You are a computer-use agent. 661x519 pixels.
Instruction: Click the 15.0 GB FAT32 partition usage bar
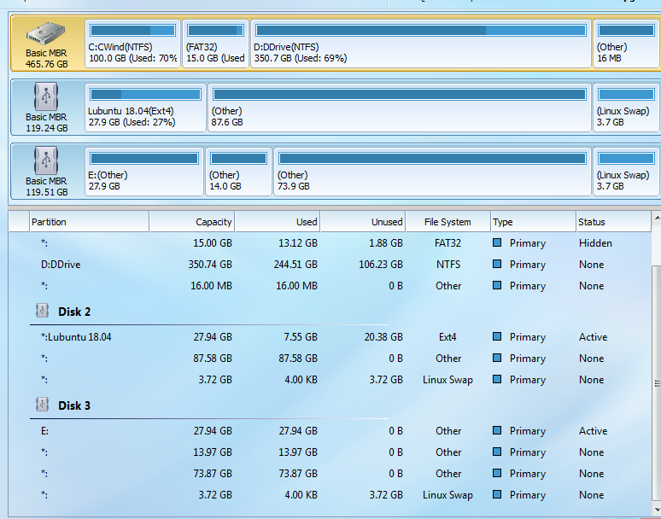pos(215,31)
